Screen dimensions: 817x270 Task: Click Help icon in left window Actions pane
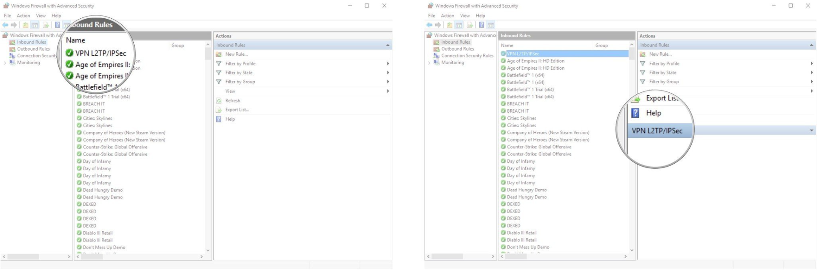[219, 119]
